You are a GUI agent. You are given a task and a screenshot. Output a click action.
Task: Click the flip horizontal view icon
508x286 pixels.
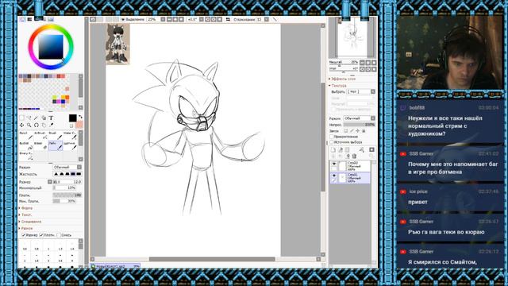click(228, 19)
